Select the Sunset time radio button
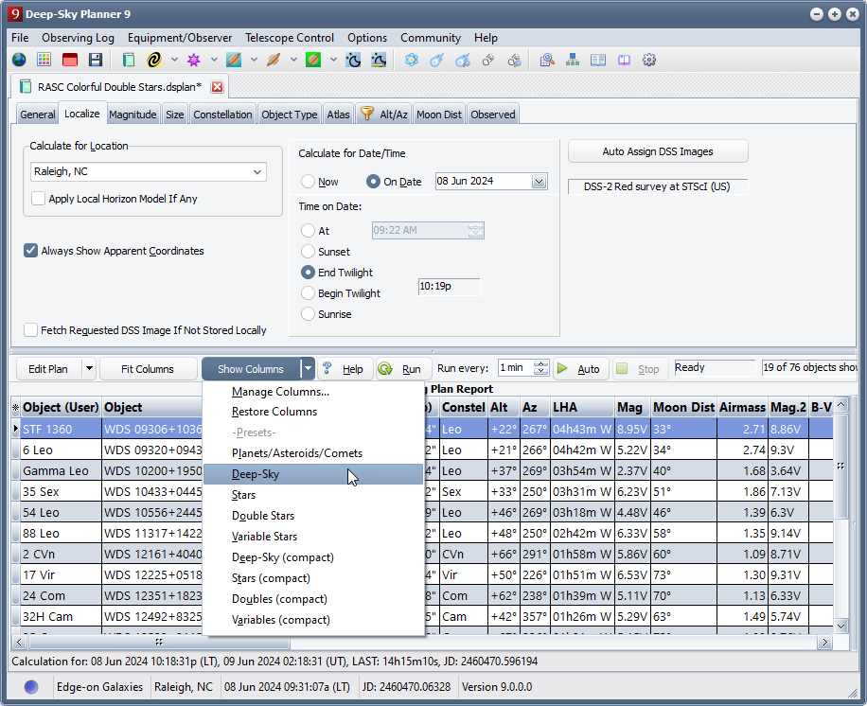 pyautogui.click(x=308, y=252)
